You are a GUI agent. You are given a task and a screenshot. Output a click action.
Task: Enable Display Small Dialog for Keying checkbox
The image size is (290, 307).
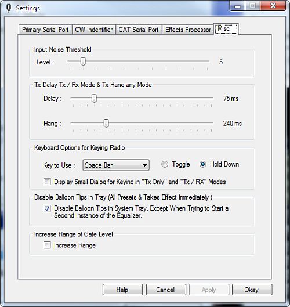[47, 182]
